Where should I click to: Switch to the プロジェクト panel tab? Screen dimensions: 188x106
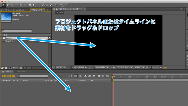coord(37,10)
